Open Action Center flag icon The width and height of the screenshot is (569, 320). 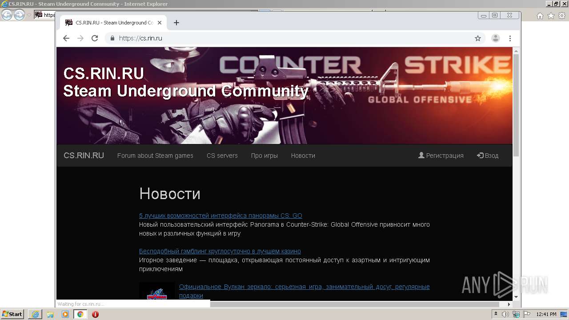click(x=527, y=314)
